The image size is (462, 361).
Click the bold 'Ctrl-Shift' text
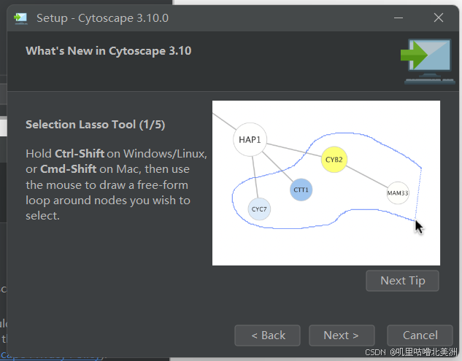pyautogui.click(x=80, y=154)
